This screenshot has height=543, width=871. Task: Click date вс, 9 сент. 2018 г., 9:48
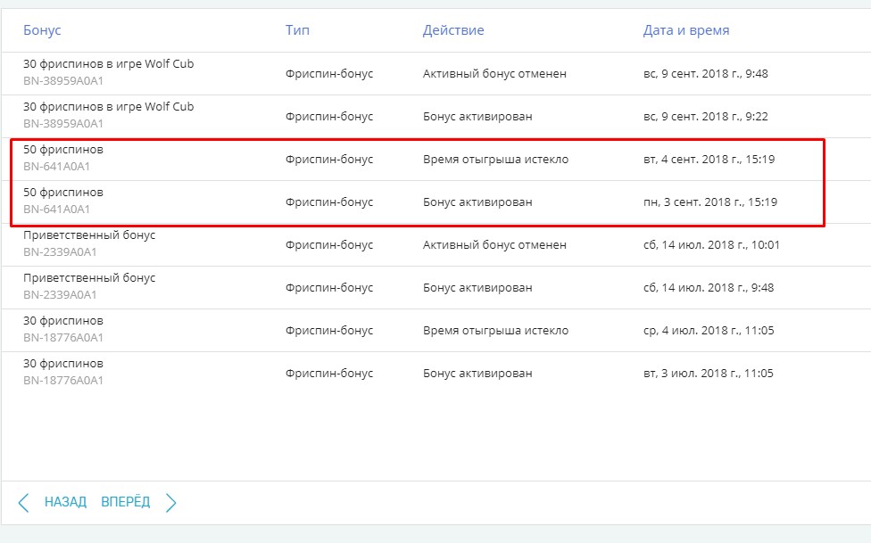[x=706, y=74]
